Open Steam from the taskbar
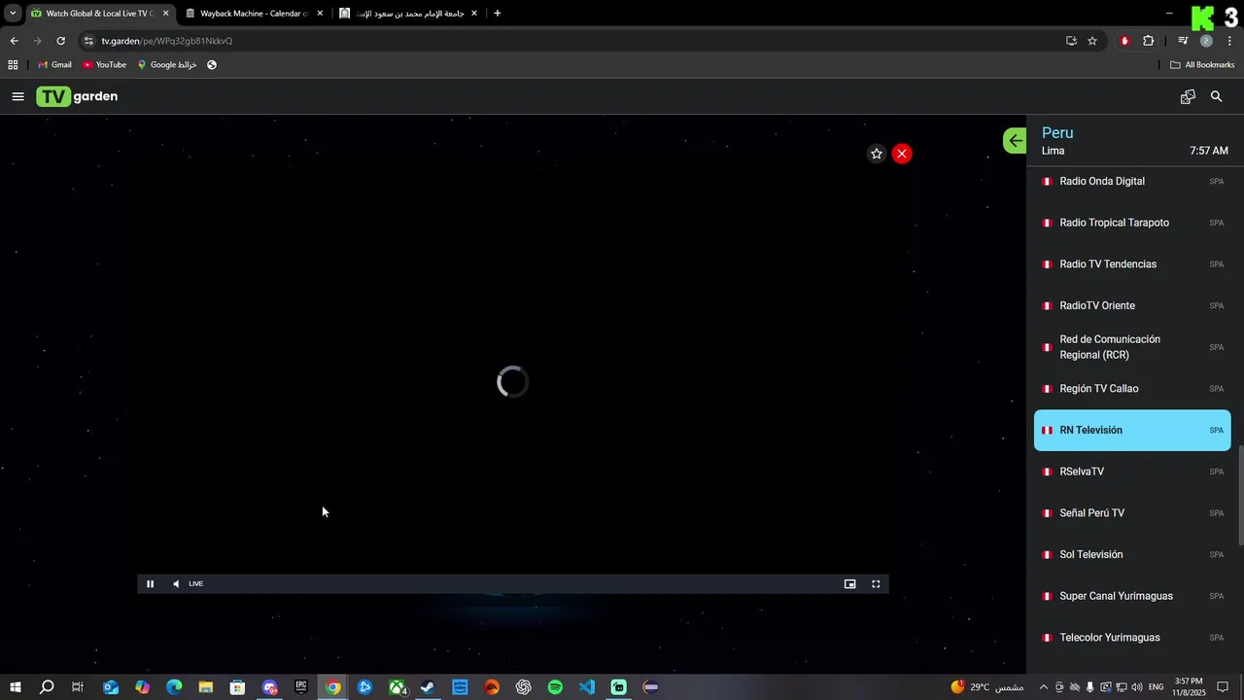This screenshot has height=700, width=1244. (x=428, y=687)
